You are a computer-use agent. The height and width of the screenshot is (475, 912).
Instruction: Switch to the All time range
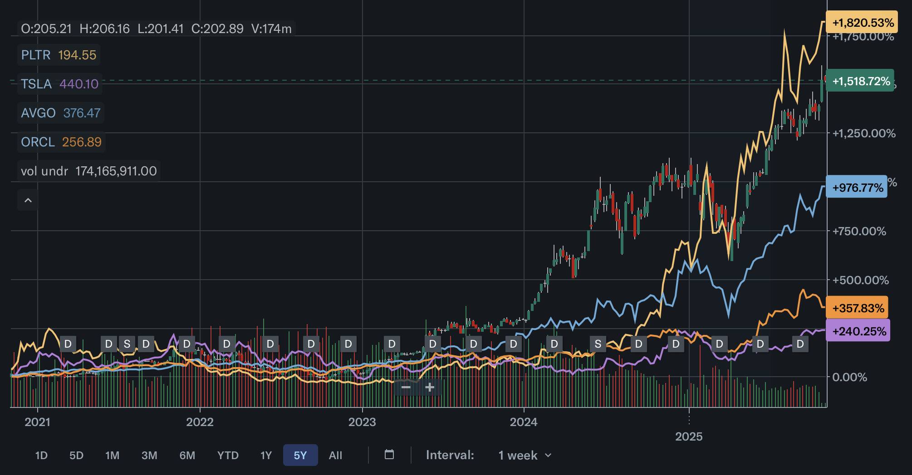pyautogui.click(x=335, y=455)
